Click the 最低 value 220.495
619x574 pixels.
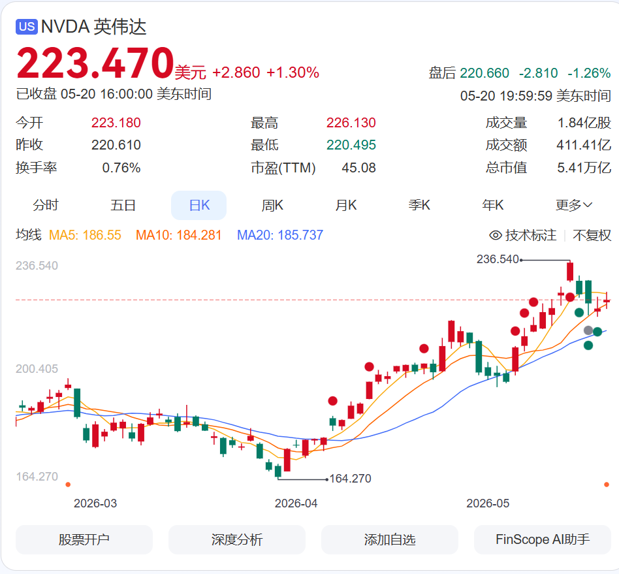point(351,145)
